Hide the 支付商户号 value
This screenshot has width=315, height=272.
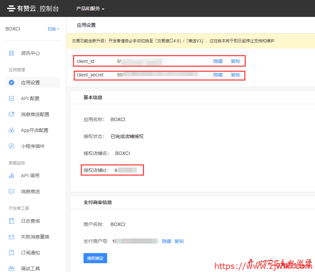point(166,241)
